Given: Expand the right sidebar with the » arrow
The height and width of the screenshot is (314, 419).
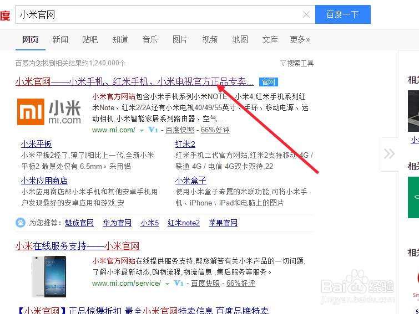Looking at the screenshot, I should tap(390, 154).
